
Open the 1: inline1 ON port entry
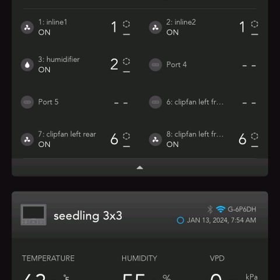(76, 27)
